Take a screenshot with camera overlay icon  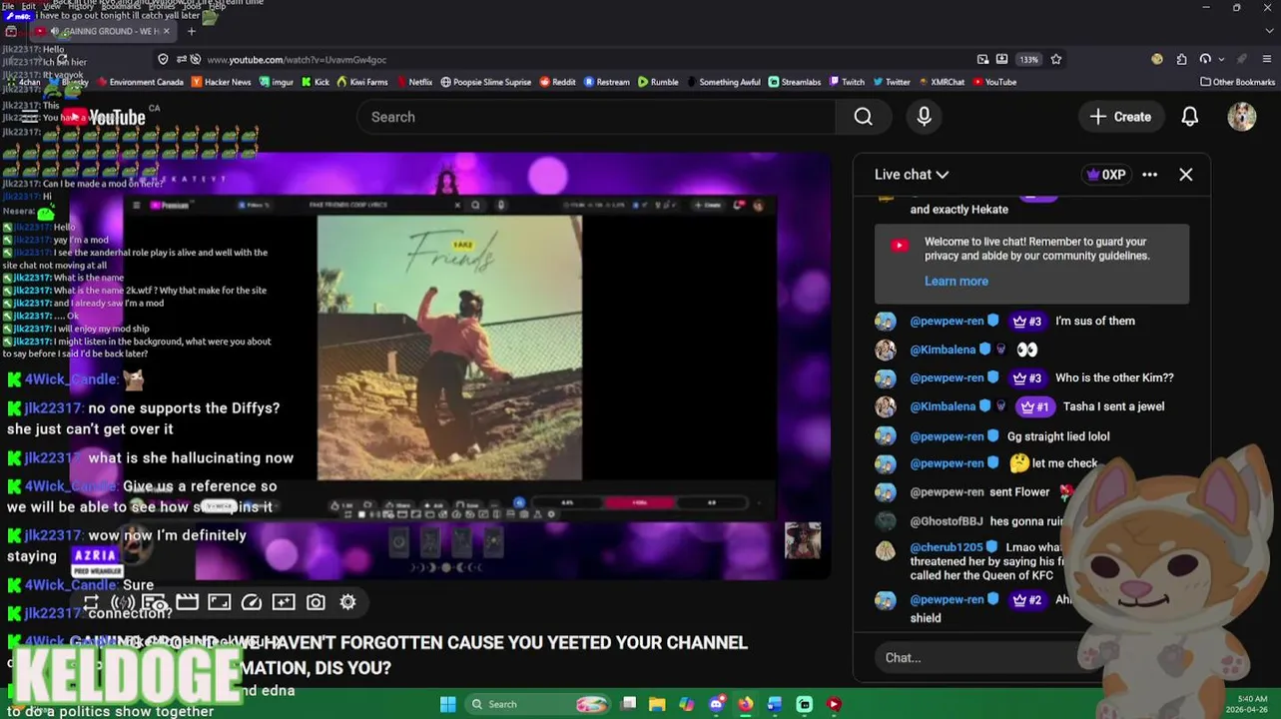316,602
